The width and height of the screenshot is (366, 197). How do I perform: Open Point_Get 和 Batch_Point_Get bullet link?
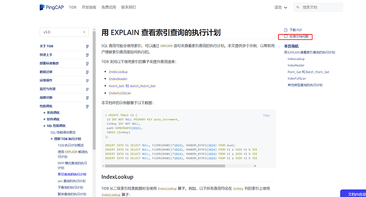132,86
